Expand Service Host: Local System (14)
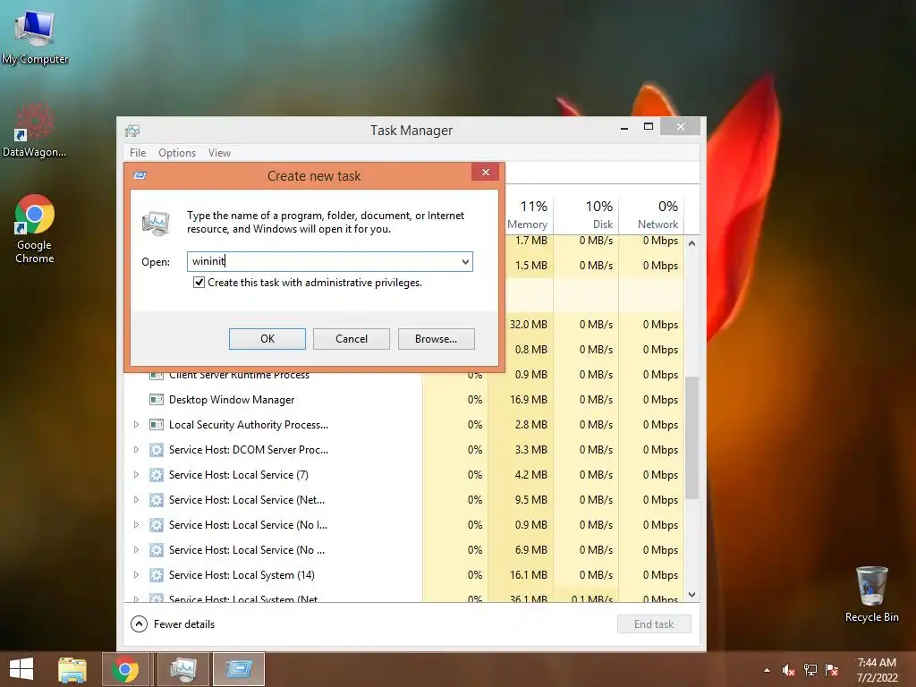 [x=136, y=575]
